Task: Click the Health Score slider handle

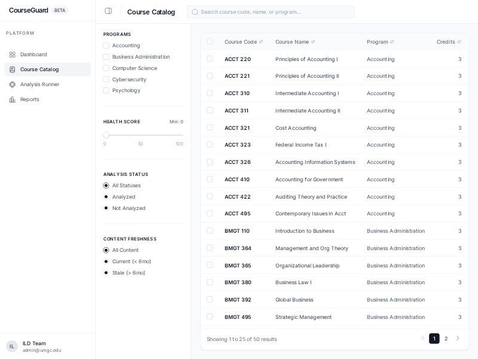Action: pyautogui.click(x=106, y=135)
